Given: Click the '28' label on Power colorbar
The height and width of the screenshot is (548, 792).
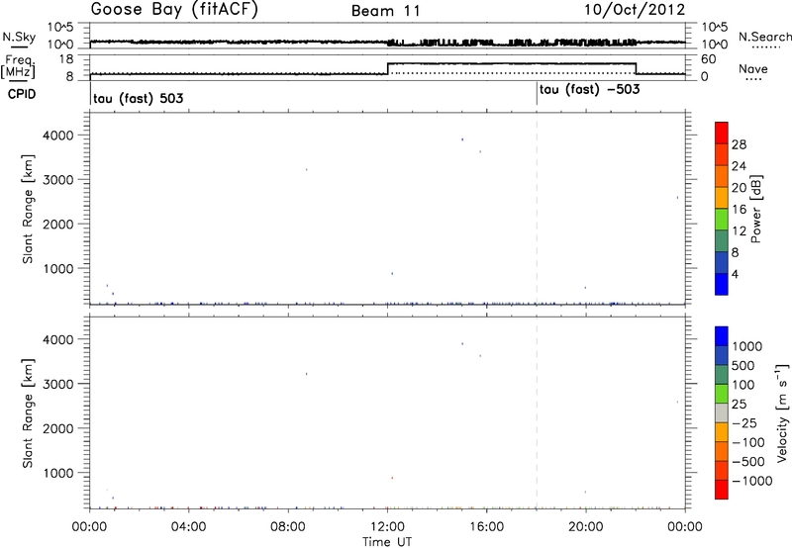Looking at the screenshot, I should coord(739,144).
